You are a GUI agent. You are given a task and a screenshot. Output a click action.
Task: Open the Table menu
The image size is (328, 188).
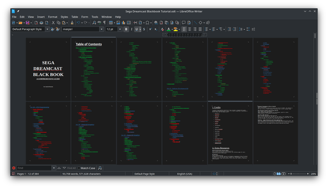tap(75, 17)
